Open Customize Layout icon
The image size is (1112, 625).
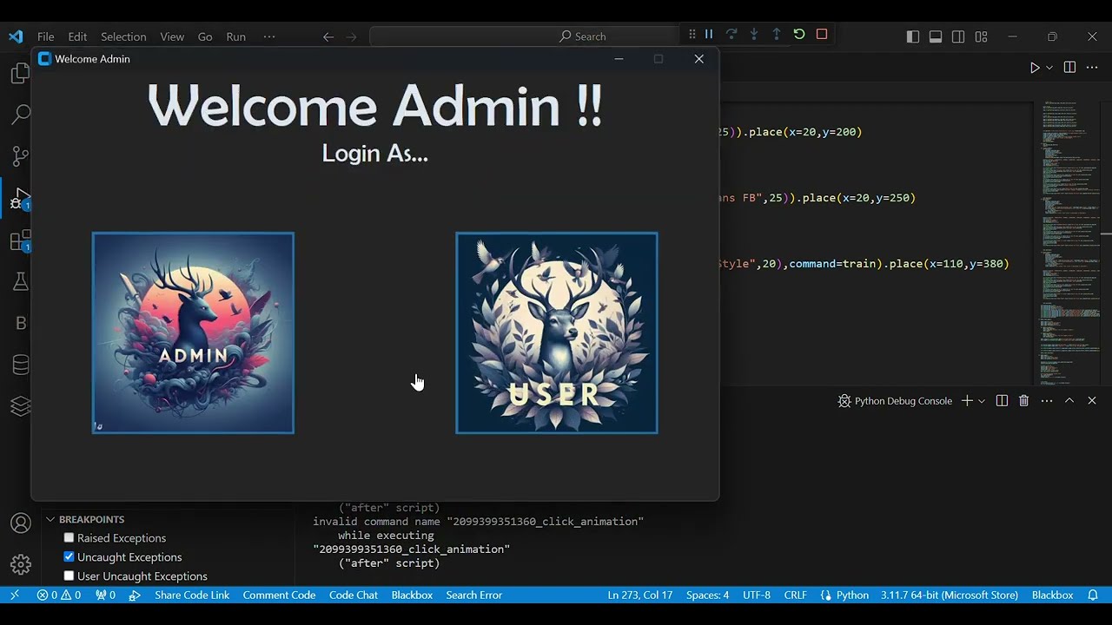pos(981,36)
